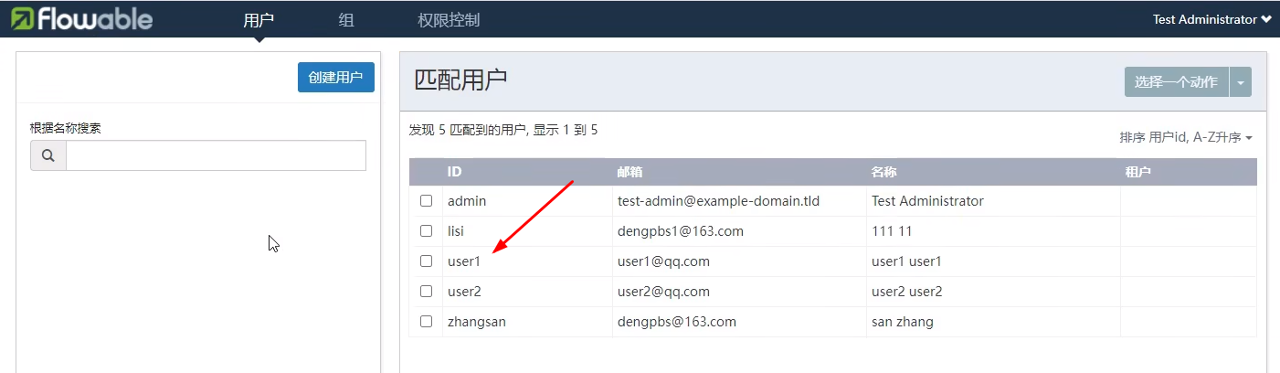This screenshot has width=1280, height=373.
Task: Open the 排序 用户id, A-Z升序 dropdown
Action: 1186,137
